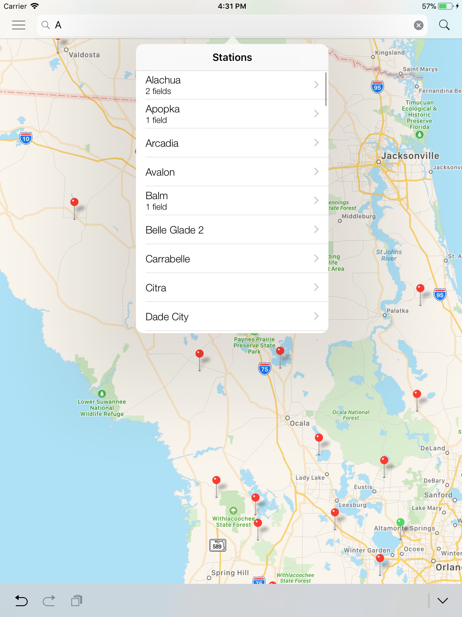Tap the Valdosta city label on map
The height and width of the screenshot is (617, 462).
click(84, 55)
